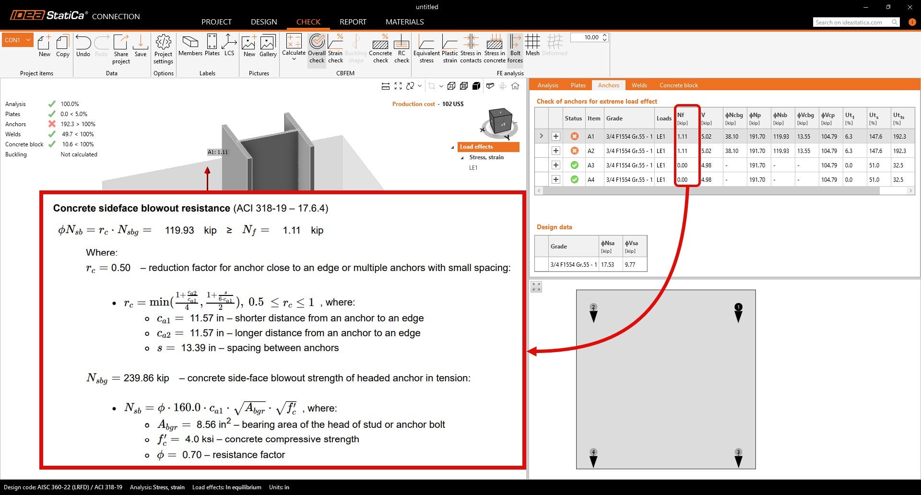The image size is (921, 495).
Task: Collapse the Load effects tree node
Action: [452, 147]
